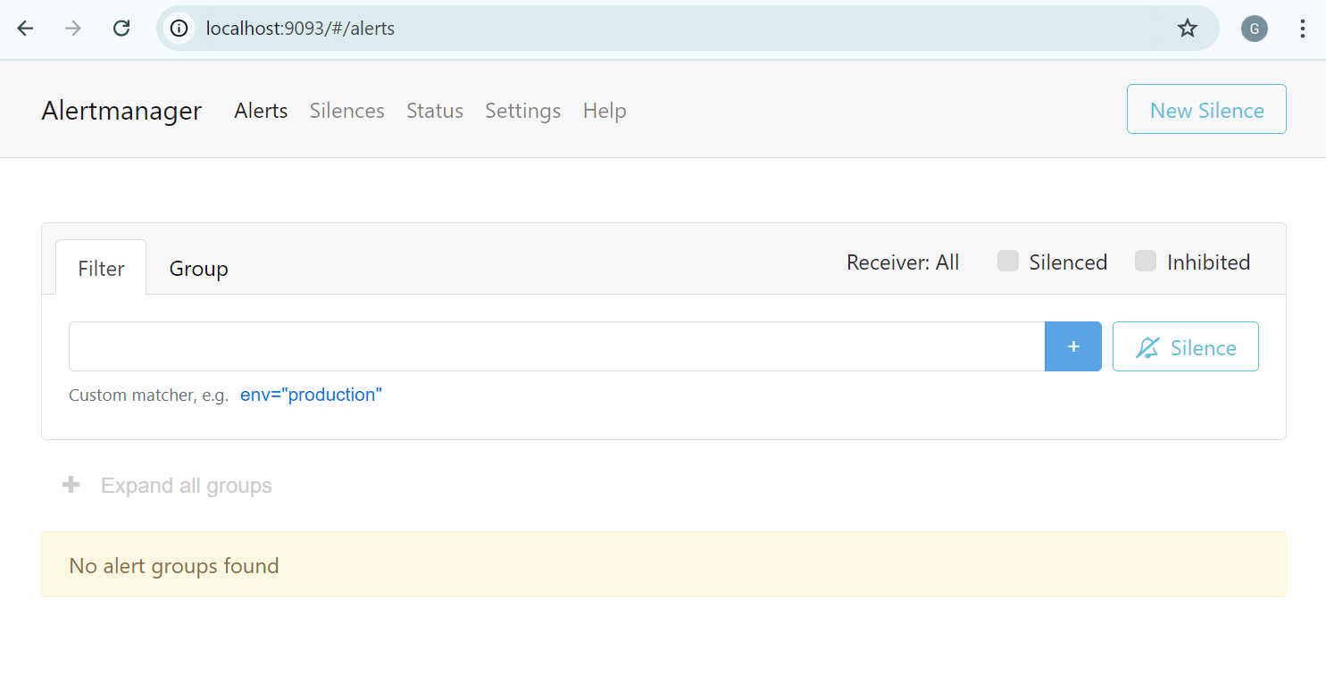1326x691 pixels.
Task: Reload the Alertmanager page
Action: pyautogui.click(x=121, y=29)
